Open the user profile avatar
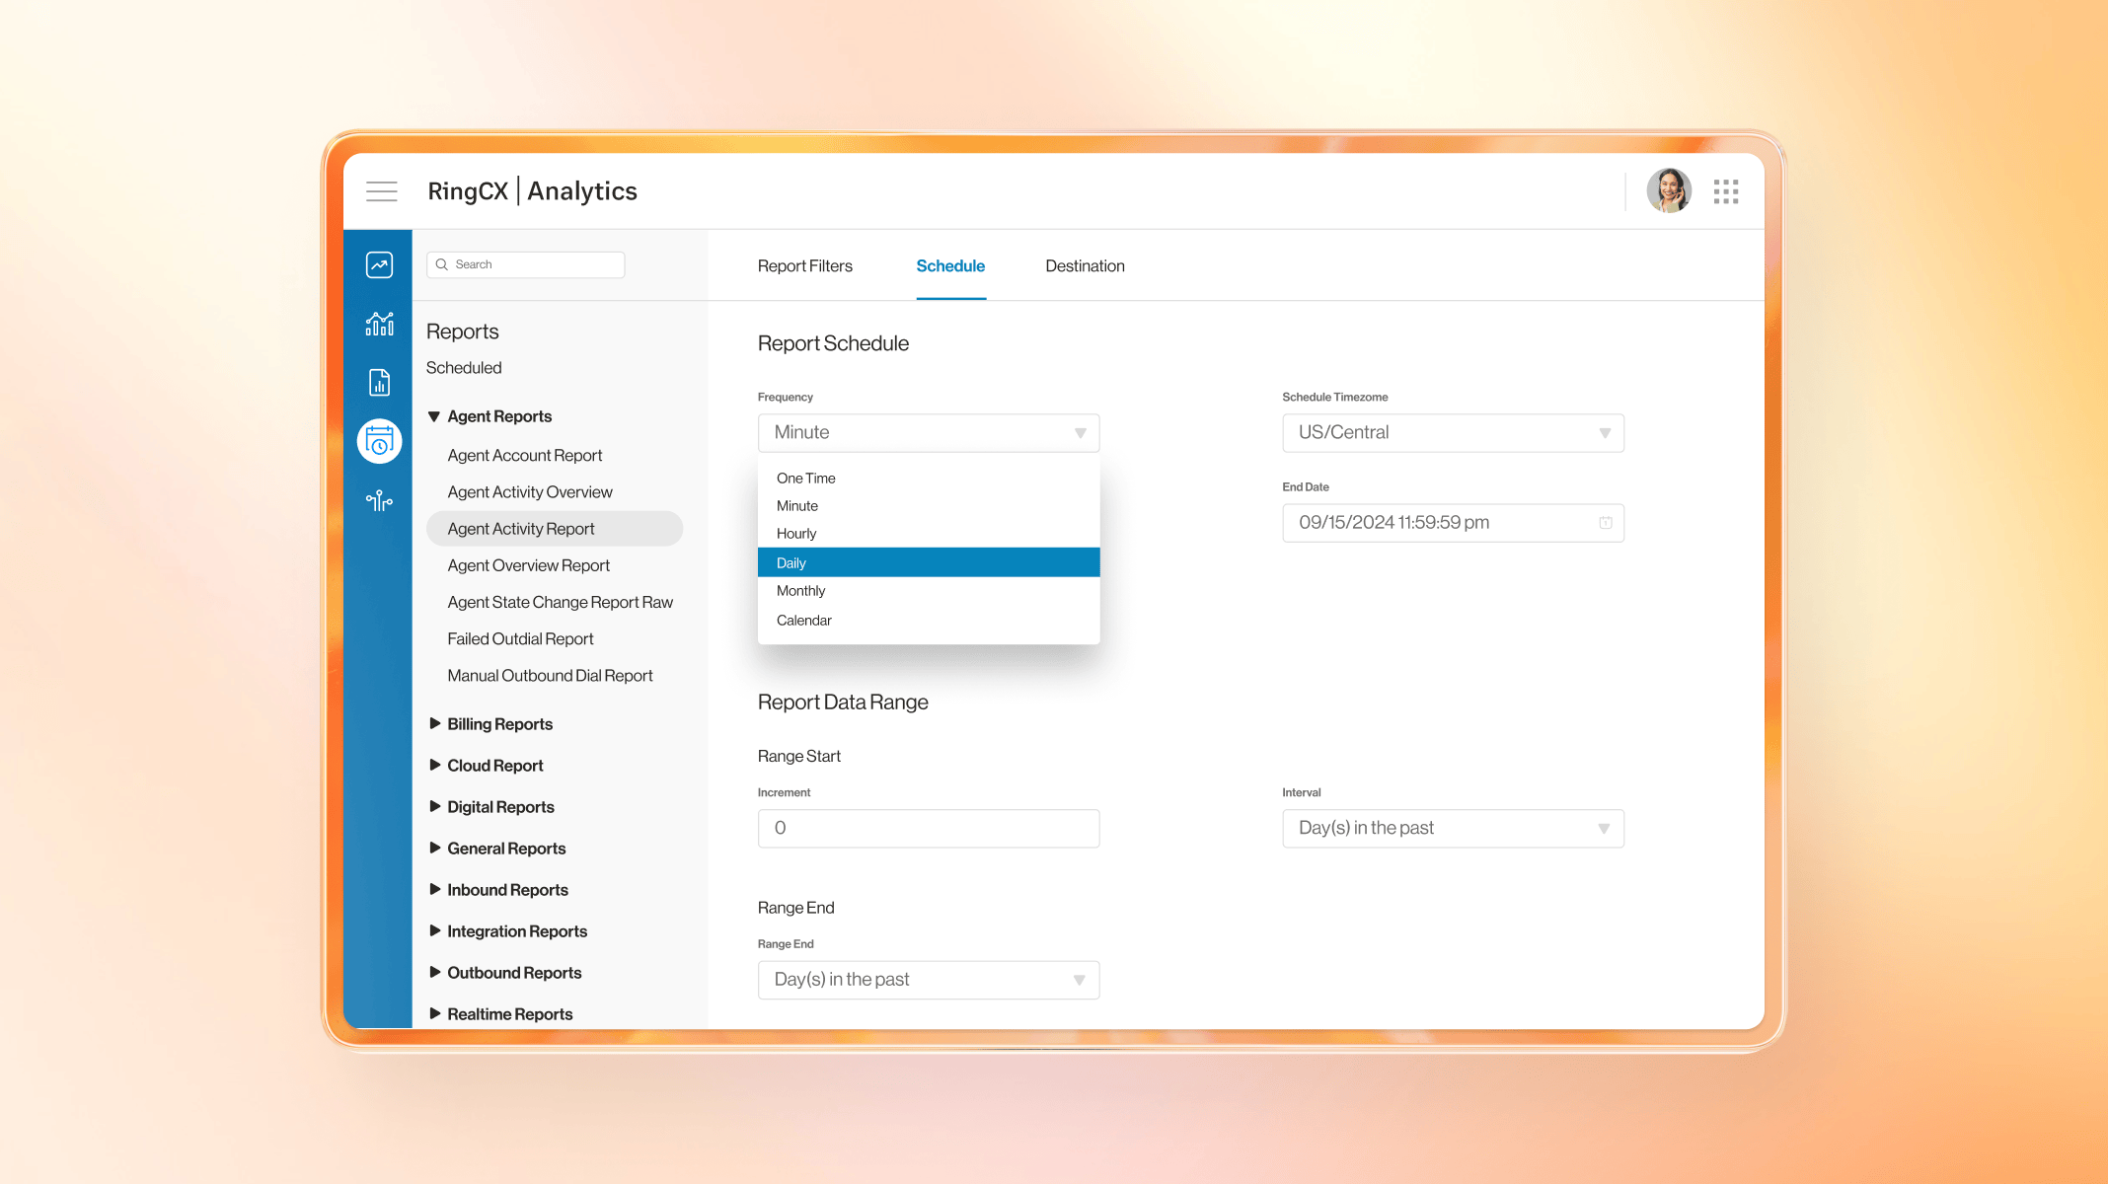 click(1669, 190)
